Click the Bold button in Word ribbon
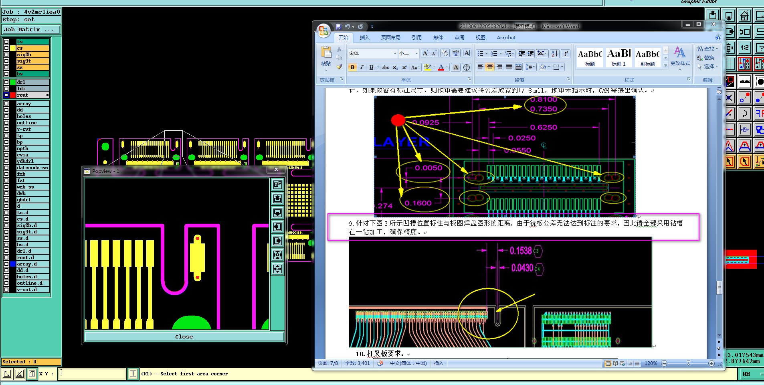This screenshot has width=764, height=385. click(352, 67)
